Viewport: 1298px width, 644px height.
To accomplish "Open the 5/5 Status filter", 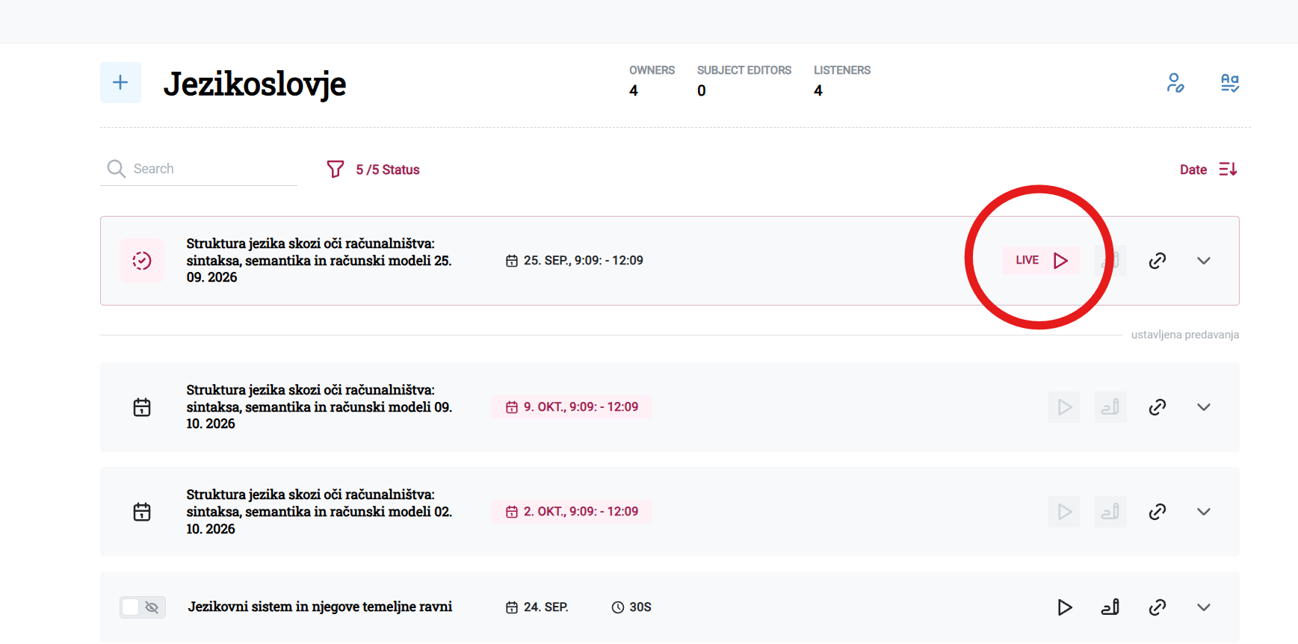I will (x=373, y=170).
